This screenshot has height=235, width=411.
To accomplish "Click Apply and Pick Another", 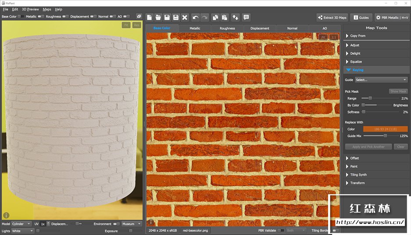I will (x=368, y=147).
